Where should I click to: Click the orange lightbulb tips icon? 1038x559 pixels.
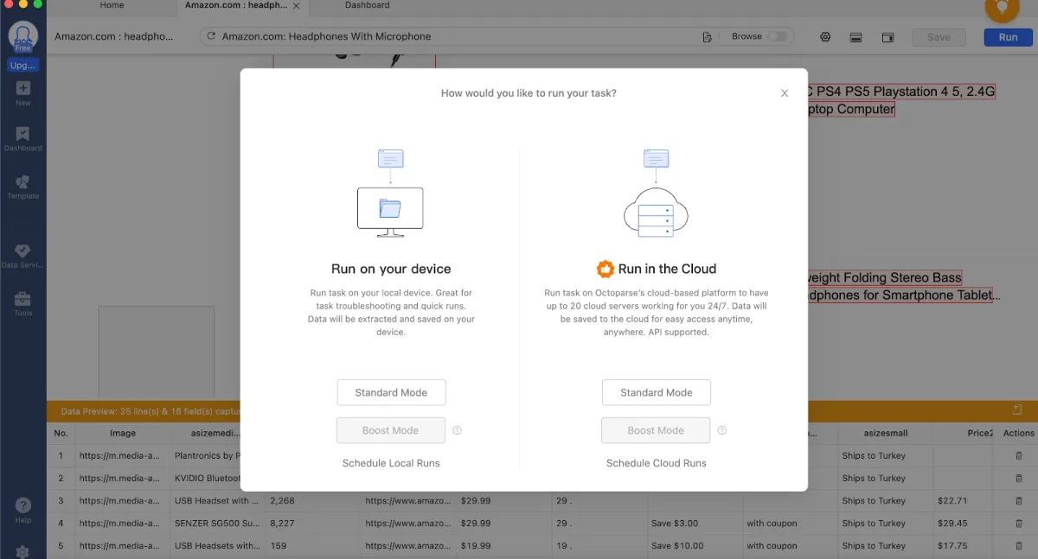[1003, 8]
